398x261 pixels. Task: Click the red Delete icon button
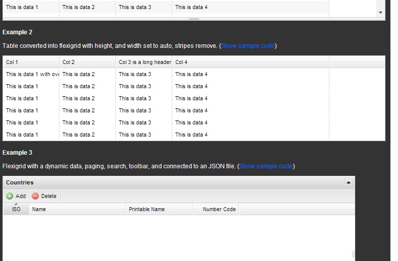click(44, 196)
